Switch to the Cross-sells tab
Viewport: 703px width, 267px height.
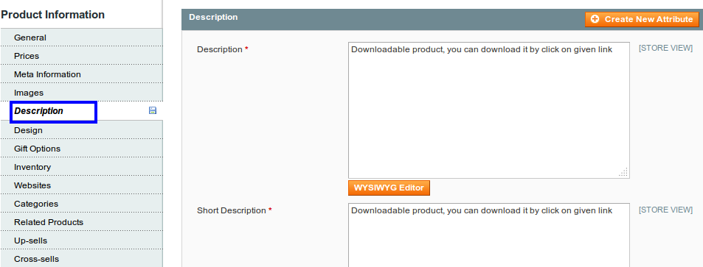[x=81, y=259]
